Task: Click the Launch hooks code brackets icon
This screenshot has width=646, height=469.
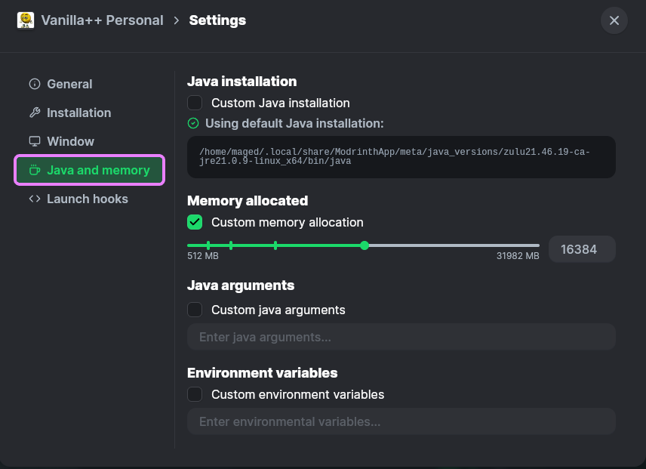Action: click(x=35, y=199)
